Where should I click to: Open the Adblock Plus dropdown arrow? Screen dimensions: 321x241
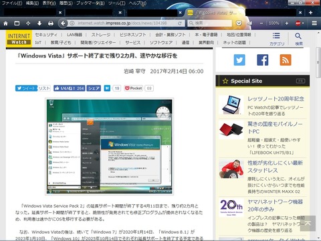click(303, 23)
